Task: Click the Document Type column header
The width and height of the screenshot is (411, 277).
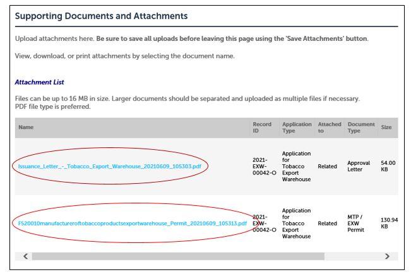Action: [x=360, y=128]
